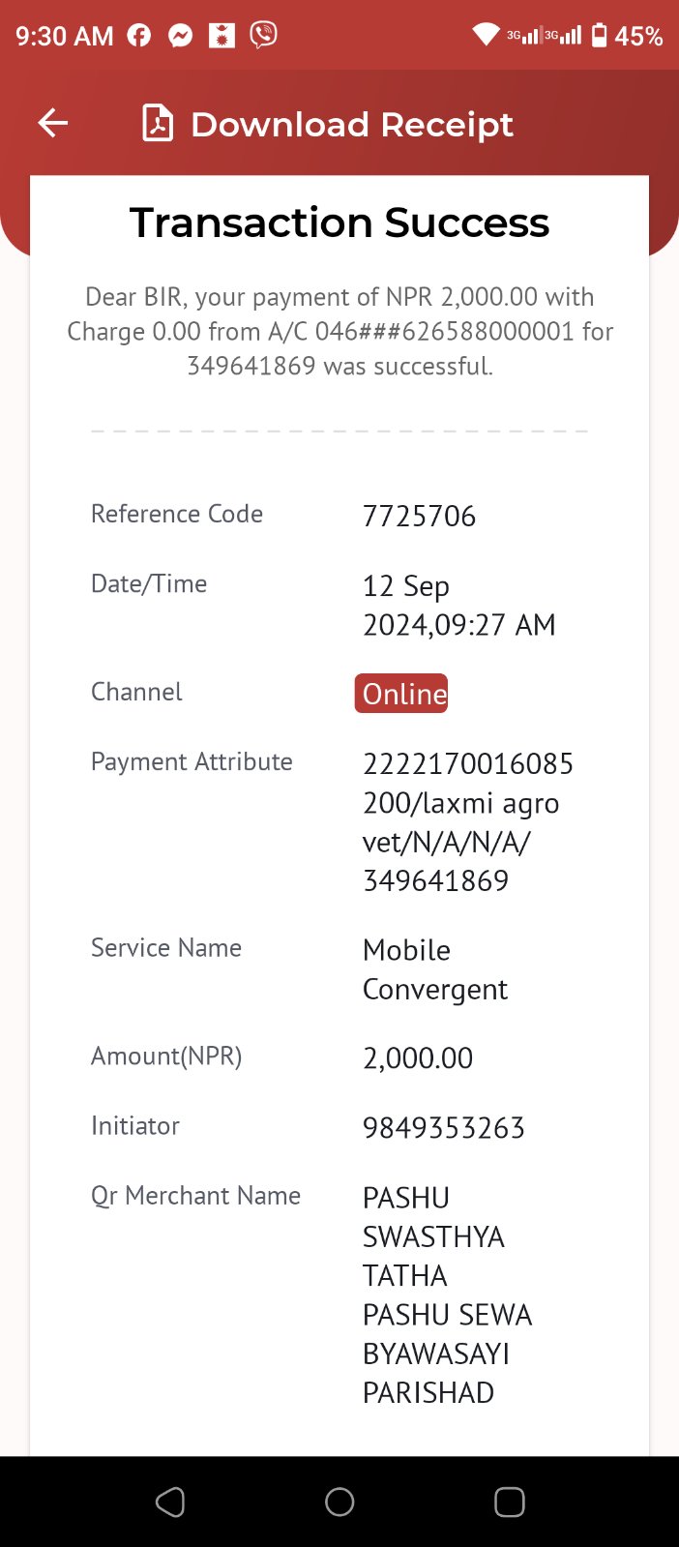Tap Download Receipt text
This screenshot has width=679, height=1547.
pyautogui.click(x=352, y=124)
